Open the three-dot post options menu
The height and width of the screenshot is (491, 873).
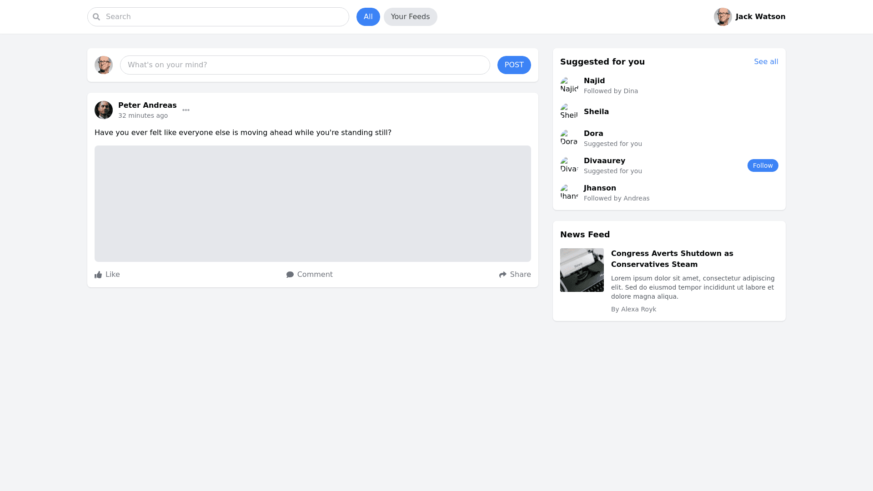(x=186, y=110)
